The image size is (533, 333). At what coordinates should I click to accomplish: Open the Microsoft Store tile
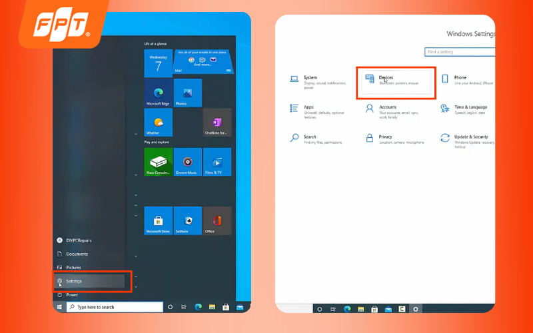pos(158,220)
